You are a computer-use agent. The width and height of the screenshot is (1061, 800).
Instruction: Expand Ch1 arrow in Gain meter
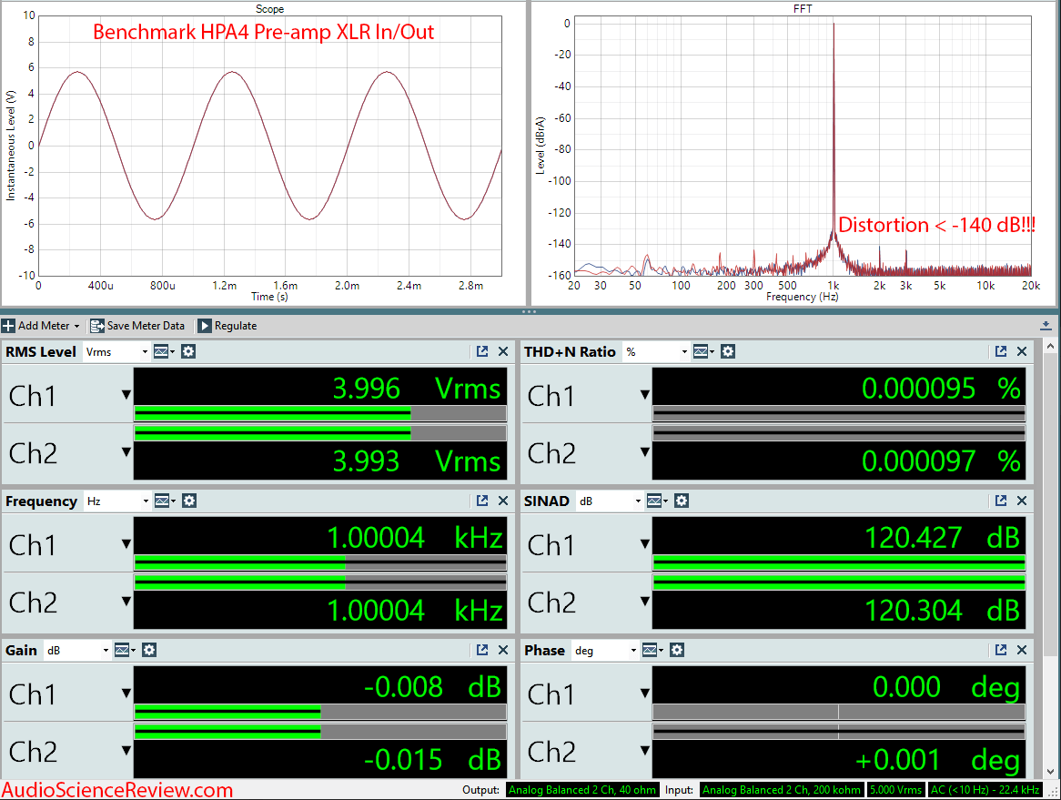click(x=126, y=694)
